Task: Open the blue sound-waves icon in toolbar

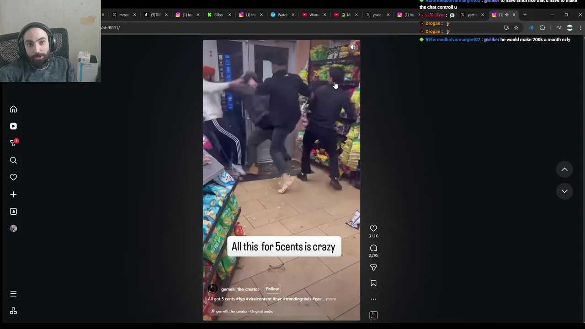Action: [x=531, y=28]
